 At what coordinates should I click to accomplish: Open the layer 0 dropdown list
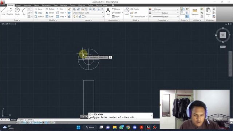93,16
